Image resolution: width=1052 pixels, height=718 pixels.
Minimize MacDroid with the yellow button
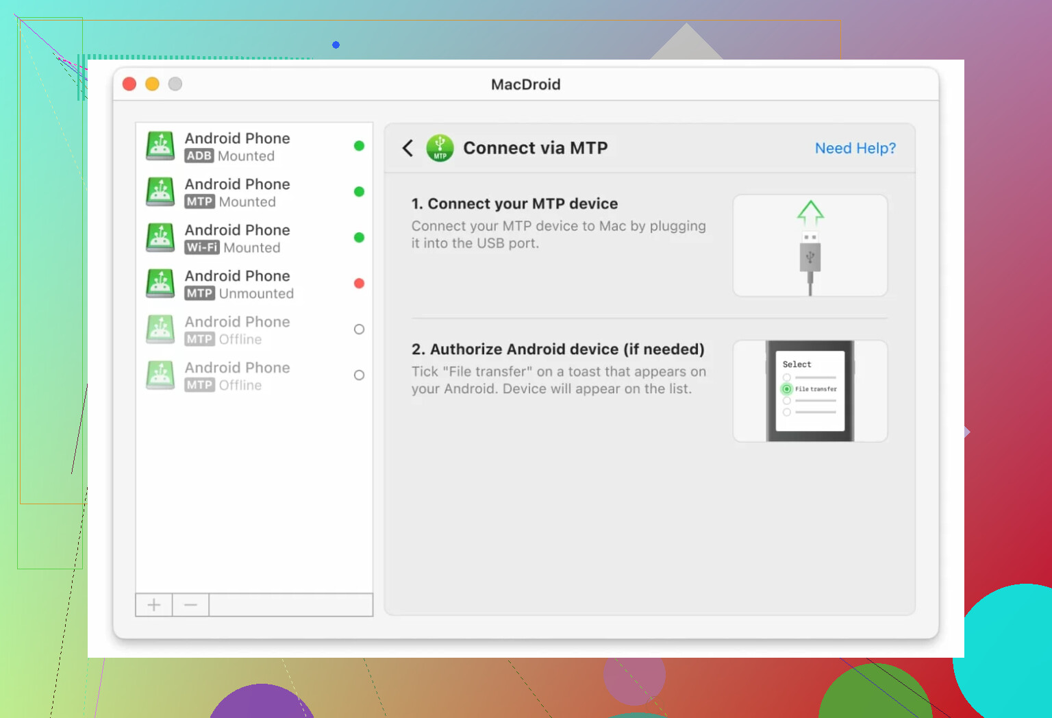pos(152,84)
